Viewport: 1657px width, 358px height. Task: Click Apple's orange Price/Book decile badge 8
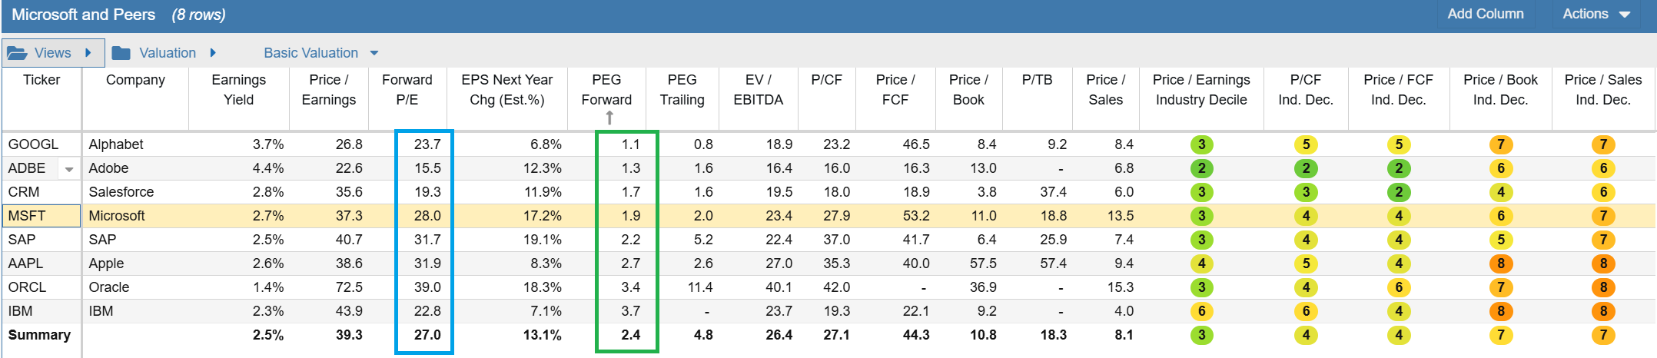tap(1500, 264)
